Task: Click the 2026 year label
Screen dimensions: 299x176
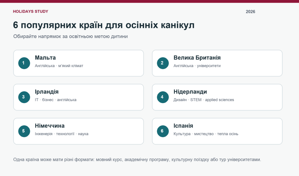Action: [250, 12]
